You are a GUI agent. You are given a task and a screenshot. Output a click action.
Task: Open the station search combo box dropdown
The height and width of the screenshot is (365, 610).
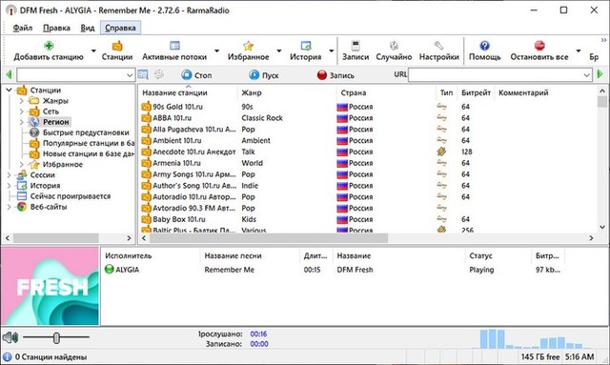click(x=130, y=75)
